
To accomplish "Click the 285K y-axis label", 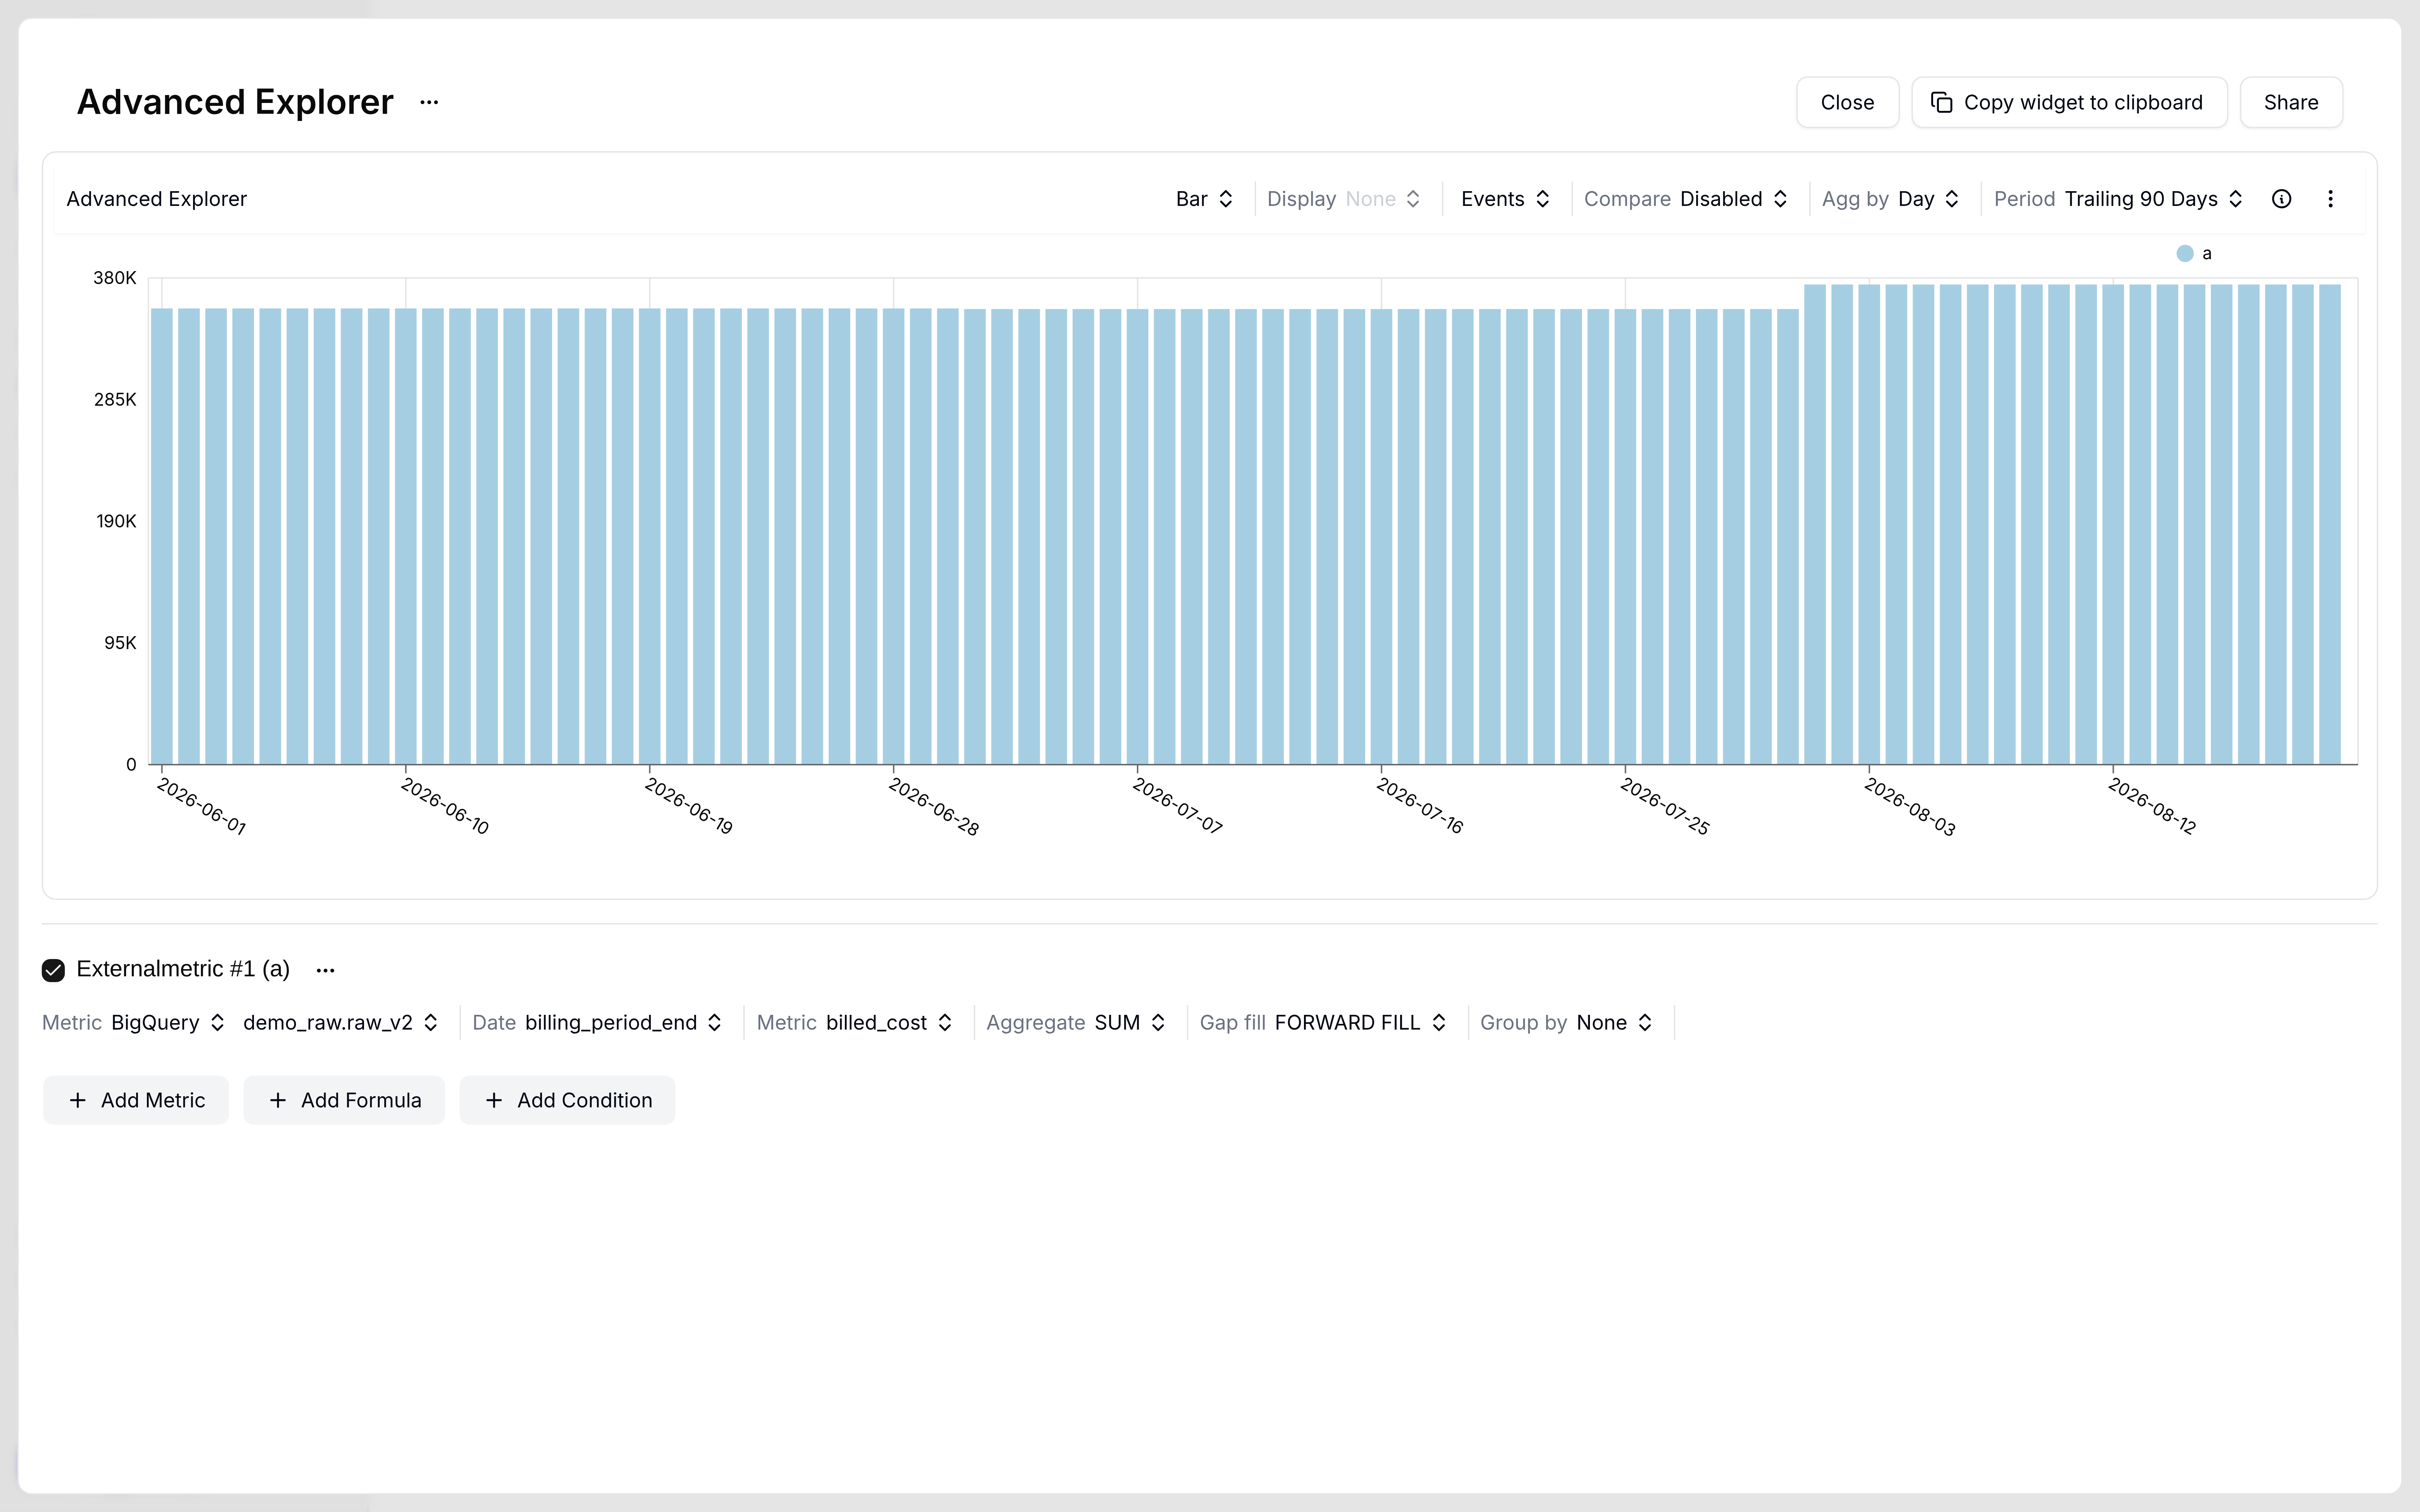I will [x=115, y=400].
